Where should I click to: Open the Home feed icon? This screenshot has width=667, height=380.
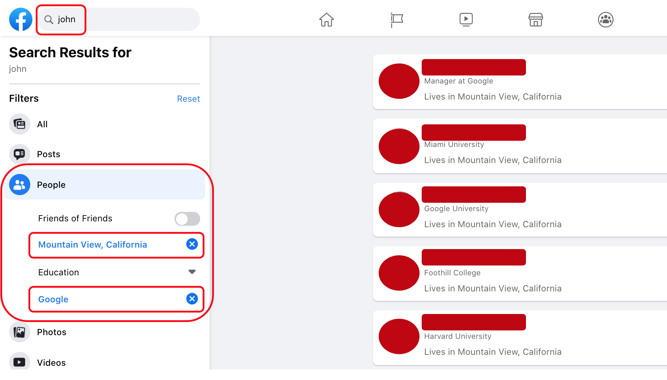(x=326, y=20)
